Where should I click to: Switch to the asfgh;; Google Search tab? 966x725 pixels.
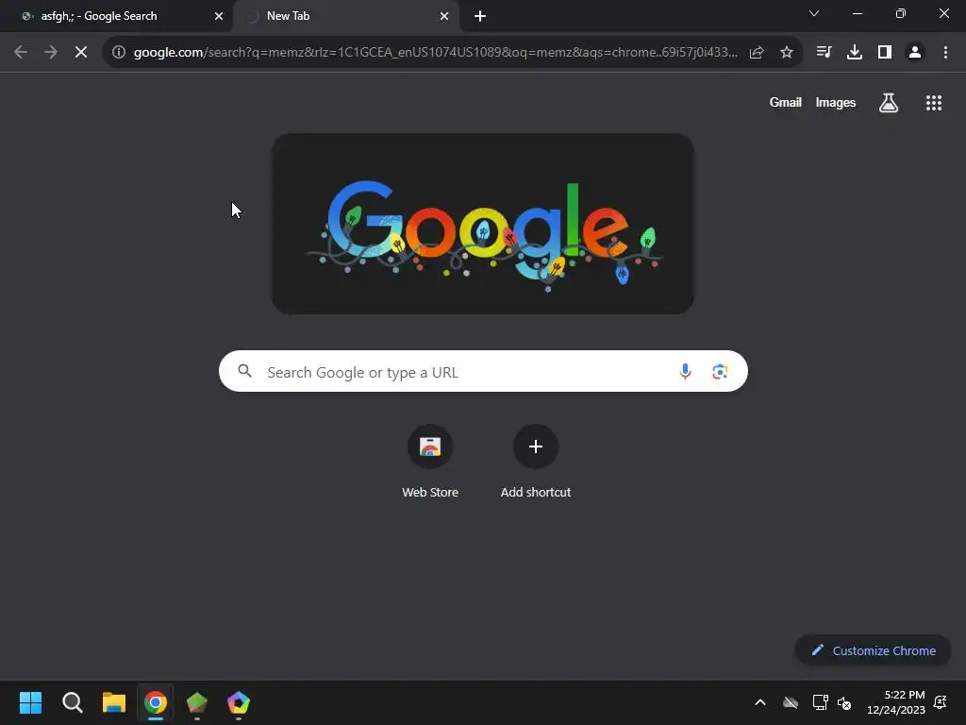[x=117, y=17]
